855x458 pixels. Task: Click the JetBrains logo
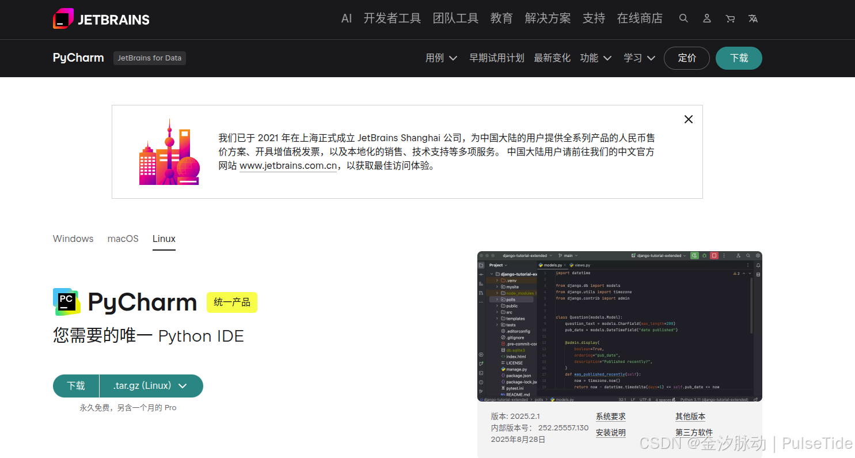click(101, 19)
